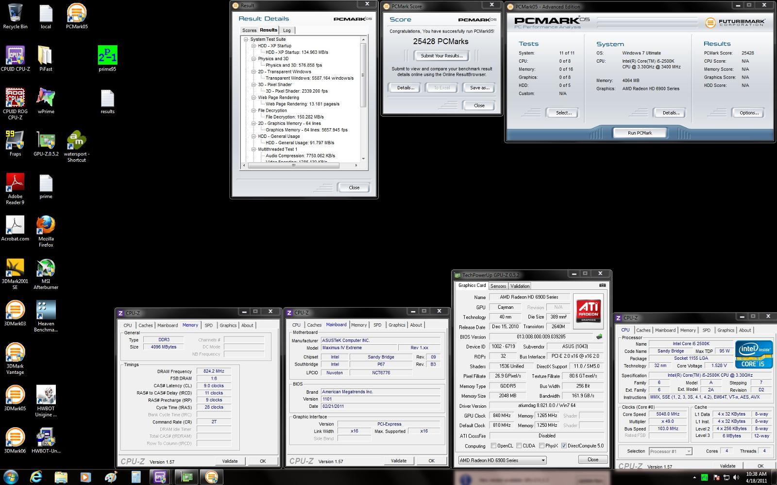Image resolution: width=777 pixels, height=485 pixels.
Task: Toggle the PhysX checkbox in GPU-Z
Action: click(x=541, y=446)
